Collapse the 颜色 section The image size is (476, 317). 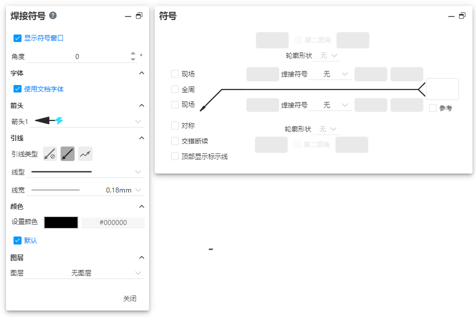141,206
